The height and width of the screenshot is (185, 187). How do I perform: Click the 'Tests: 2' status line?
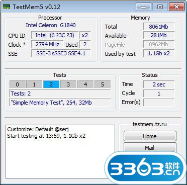coord(60,94)
